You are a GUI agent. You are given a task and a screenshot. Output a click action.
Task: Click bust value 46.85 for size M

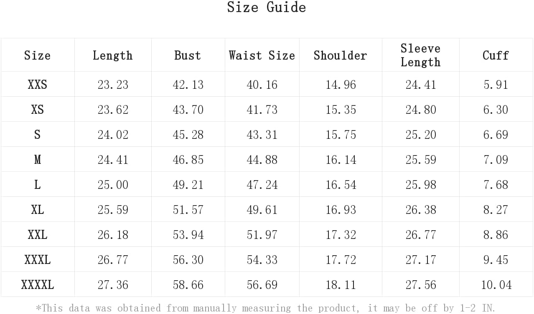pyautogui.click(x=188, y=160)
